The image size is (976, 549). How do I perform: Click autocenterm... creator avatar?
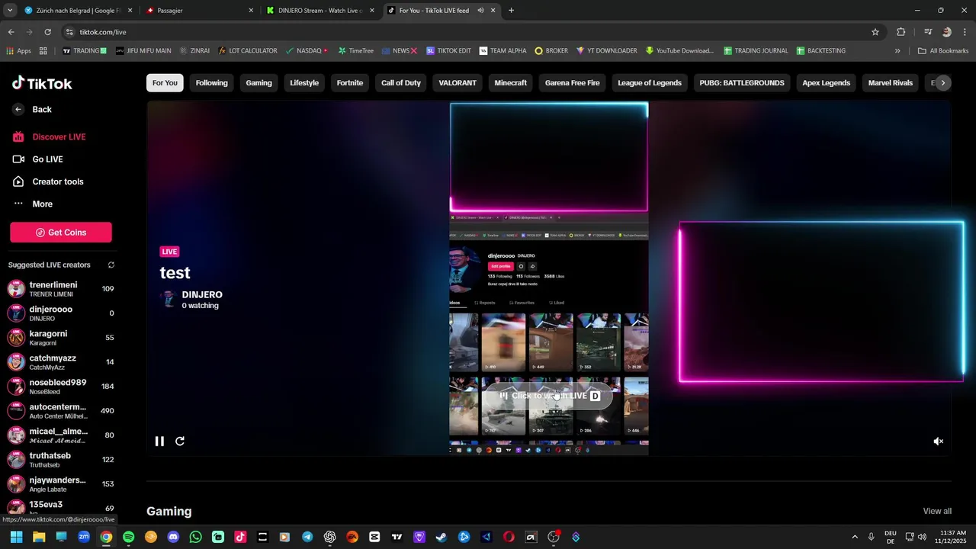pyautogui.click(x=16, y=411)
